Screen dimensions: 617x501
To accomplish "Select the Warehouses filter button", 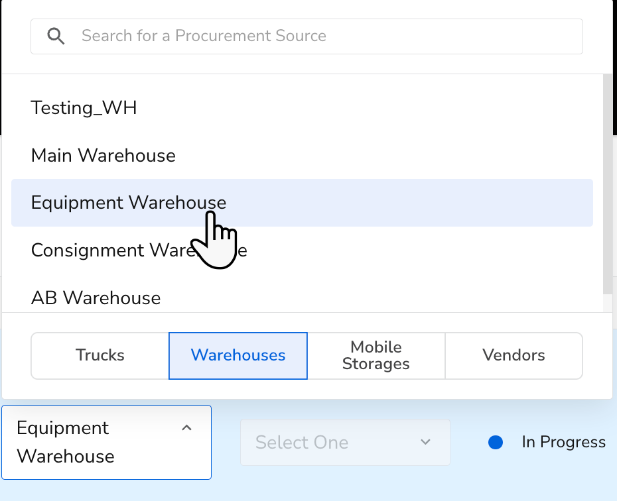I will pos(238,355).
